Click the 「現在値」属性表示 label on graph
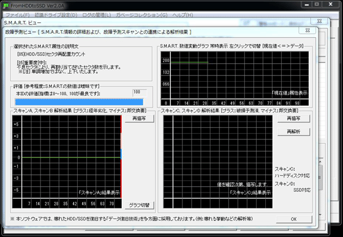The image size is (343, 237). coord(289,93)
